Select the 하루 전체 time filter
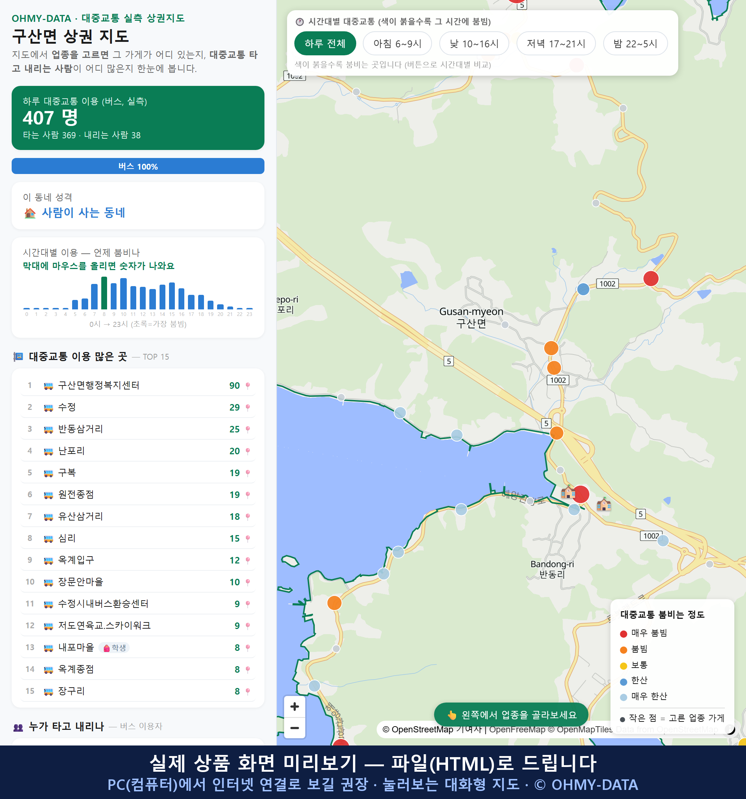 325,43
